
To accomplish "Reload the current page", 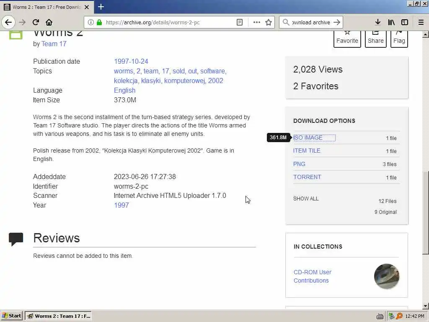I will click(x=36, y=22).
